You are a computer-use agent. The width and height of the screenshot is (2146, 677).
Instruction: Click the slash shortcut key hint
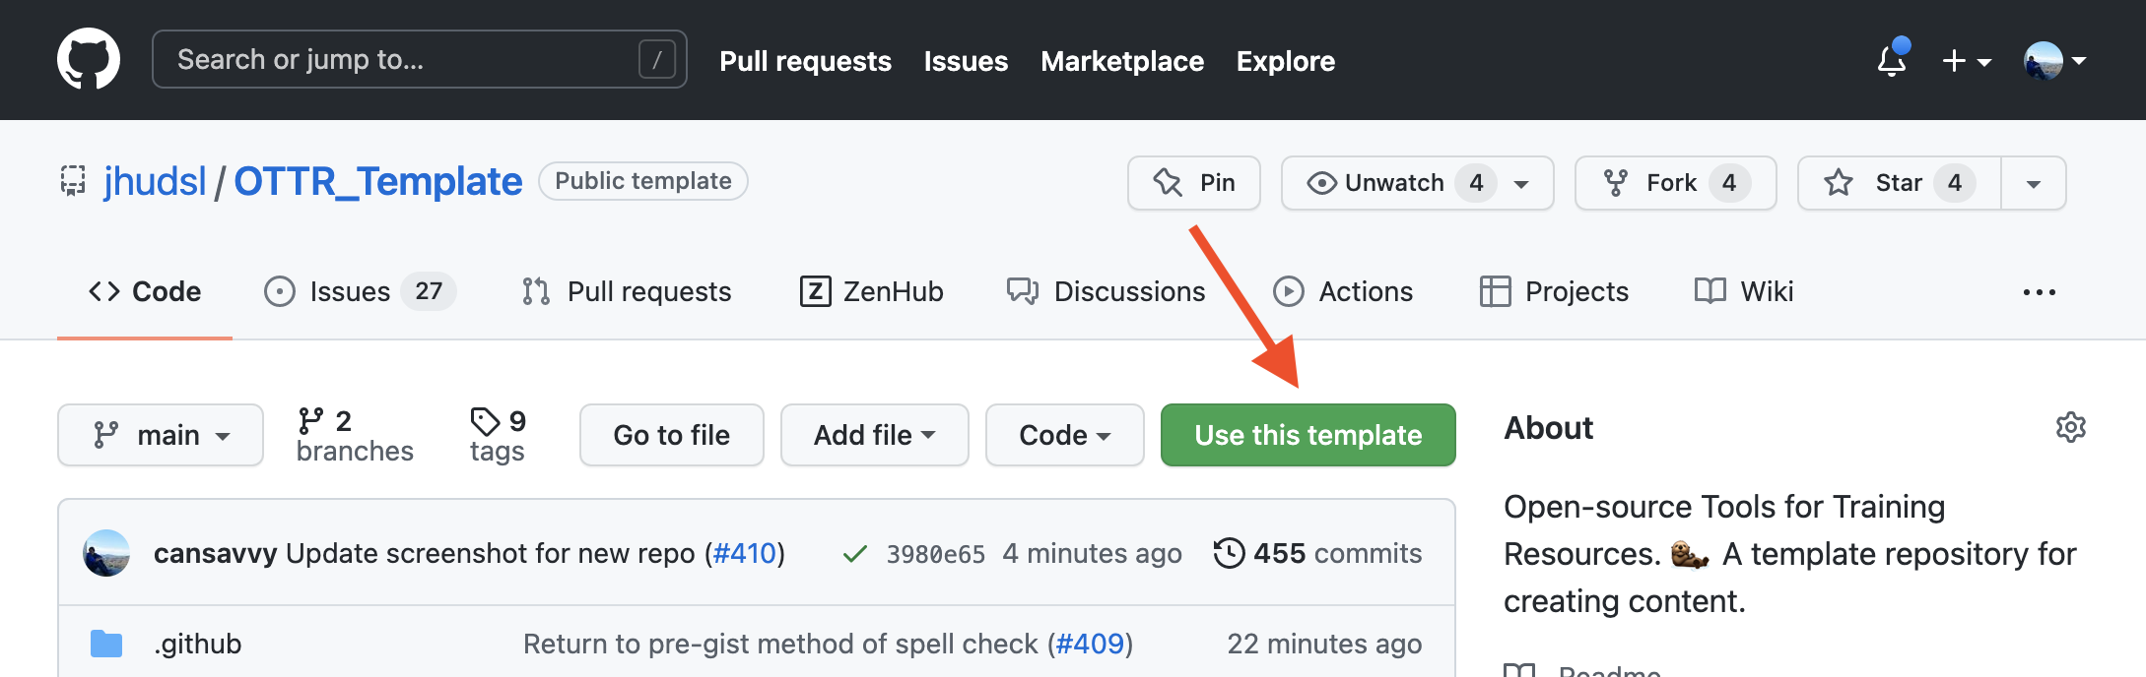(x=657, y=59)
